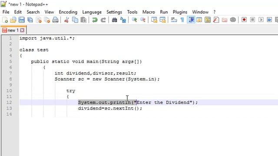Toggle file Monitoring eye icon
Viewport: 278px width, 156px height.
pos(233,20)
